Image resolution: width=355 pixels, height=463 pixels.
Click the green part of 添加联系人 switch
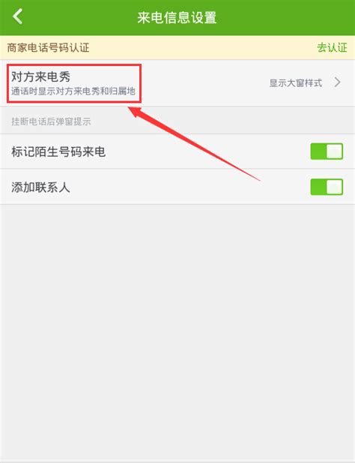[x=318, y=187]
